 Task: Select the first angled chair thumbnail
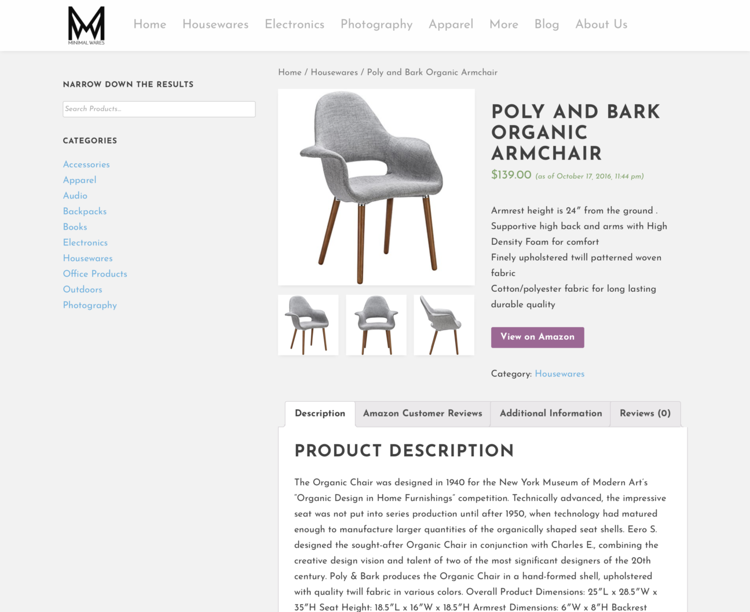pos(308,325)
